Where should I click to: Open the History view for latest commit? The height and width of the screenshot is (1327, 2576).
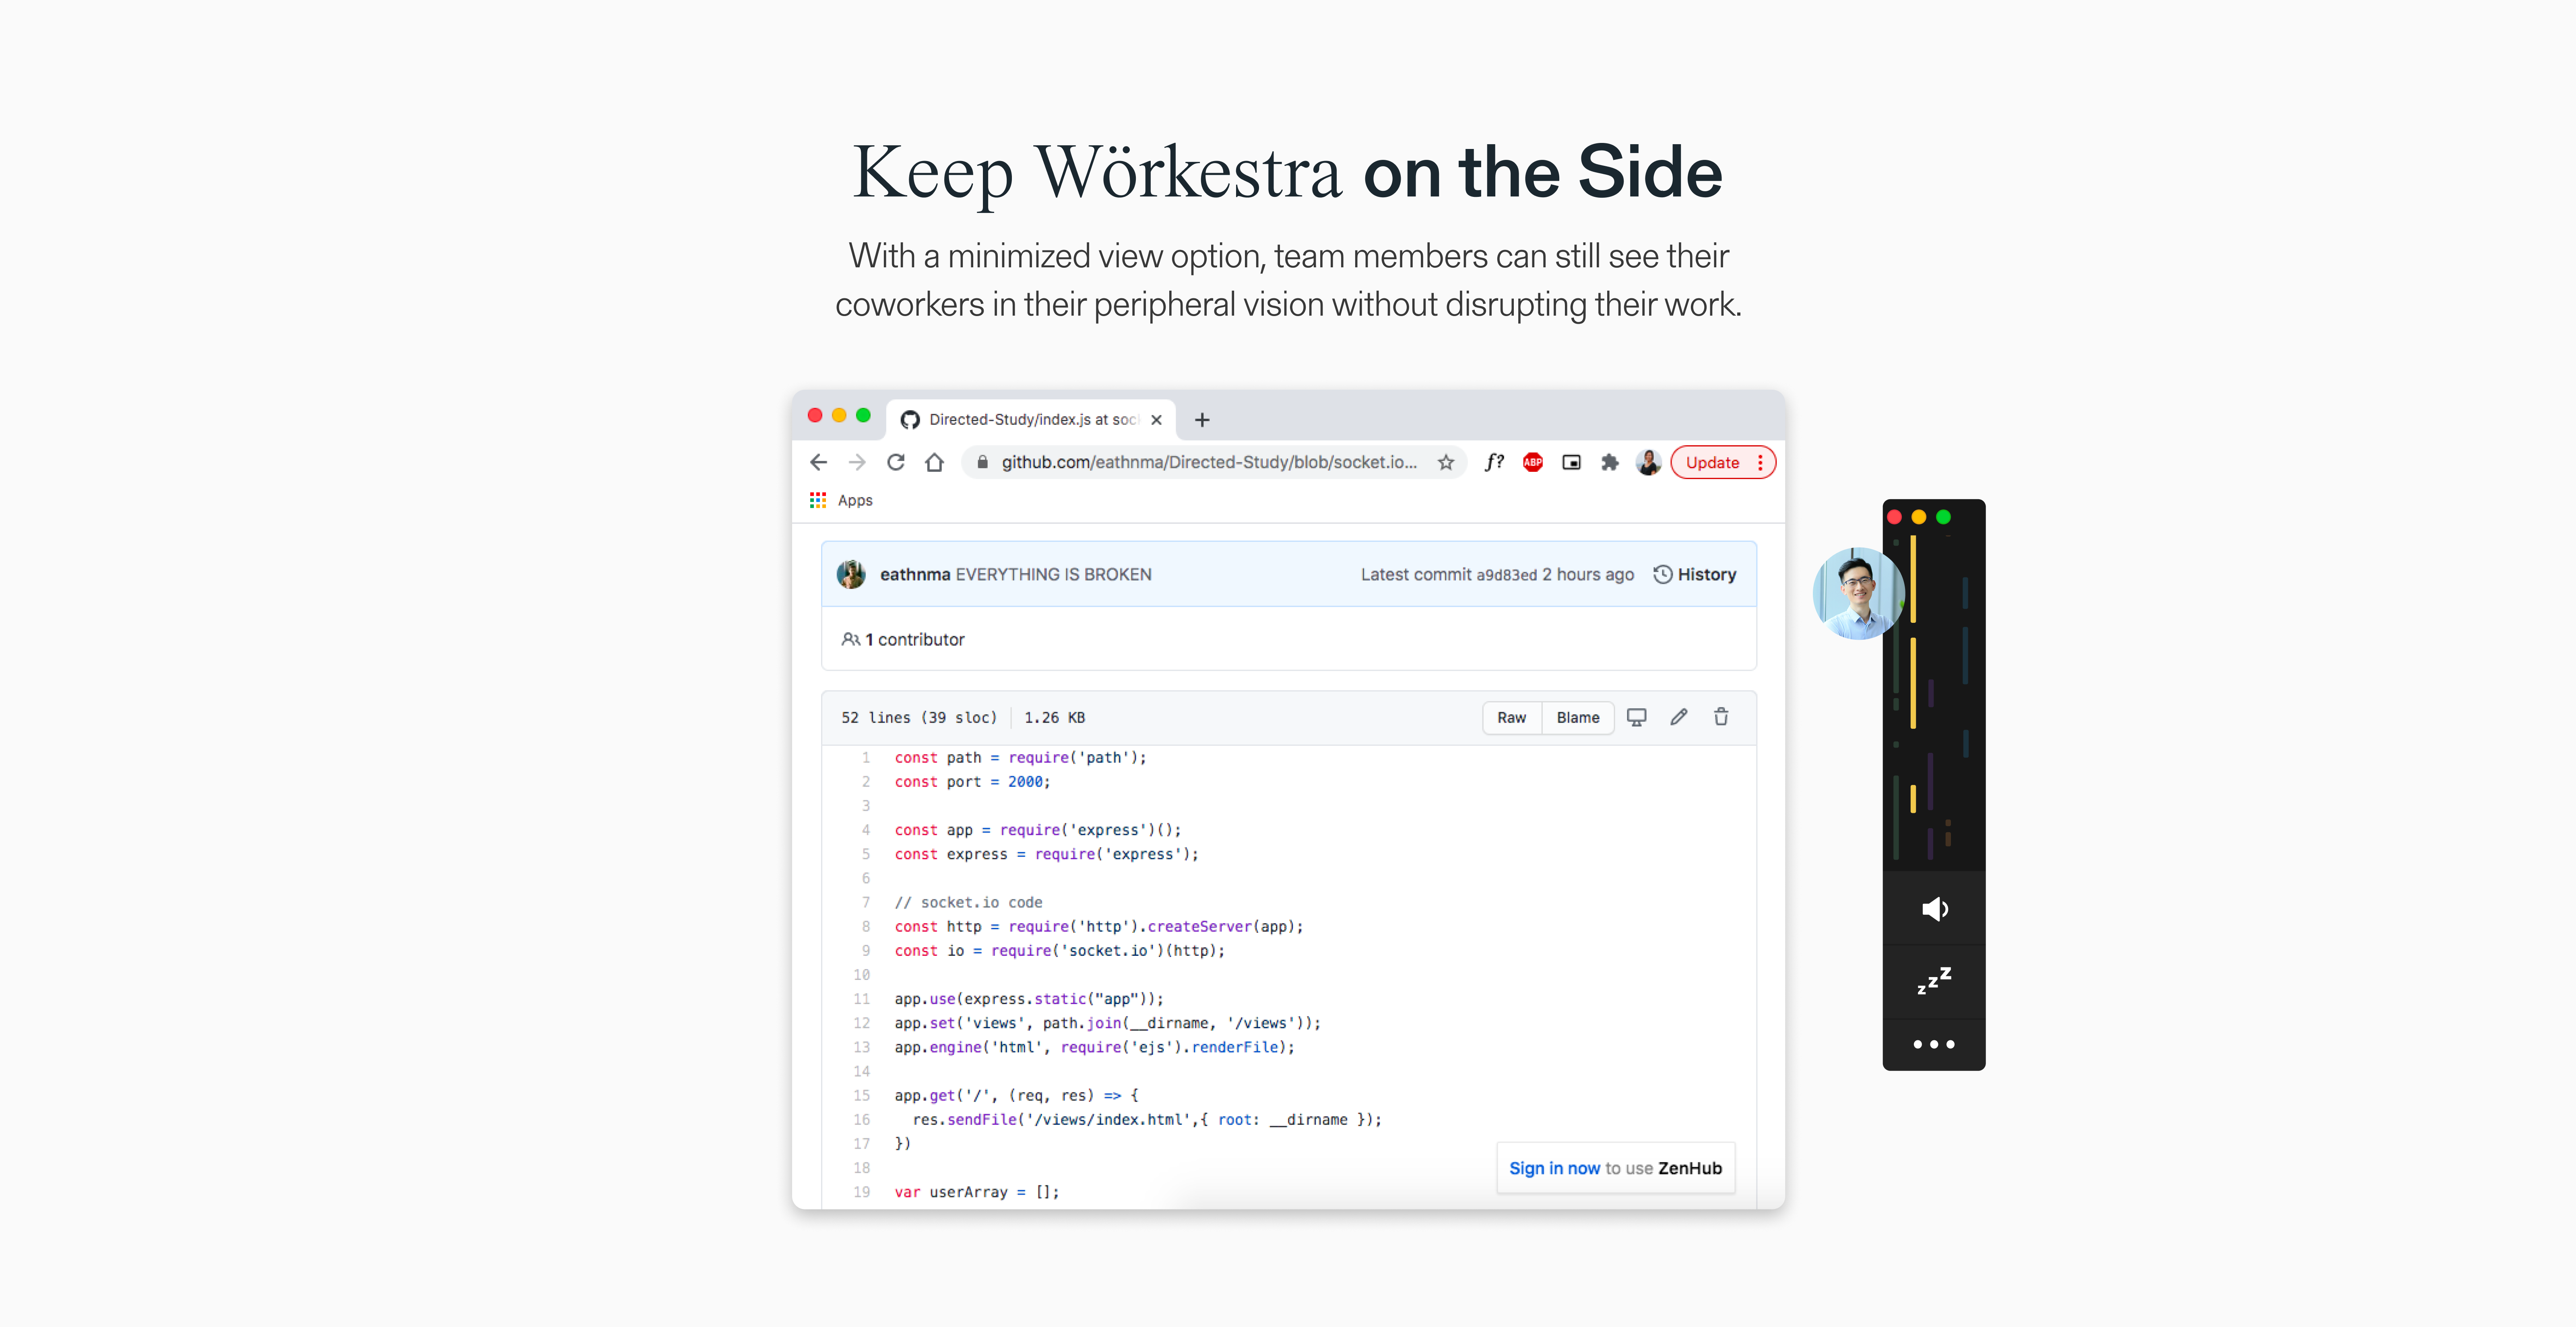point(1697,574)
